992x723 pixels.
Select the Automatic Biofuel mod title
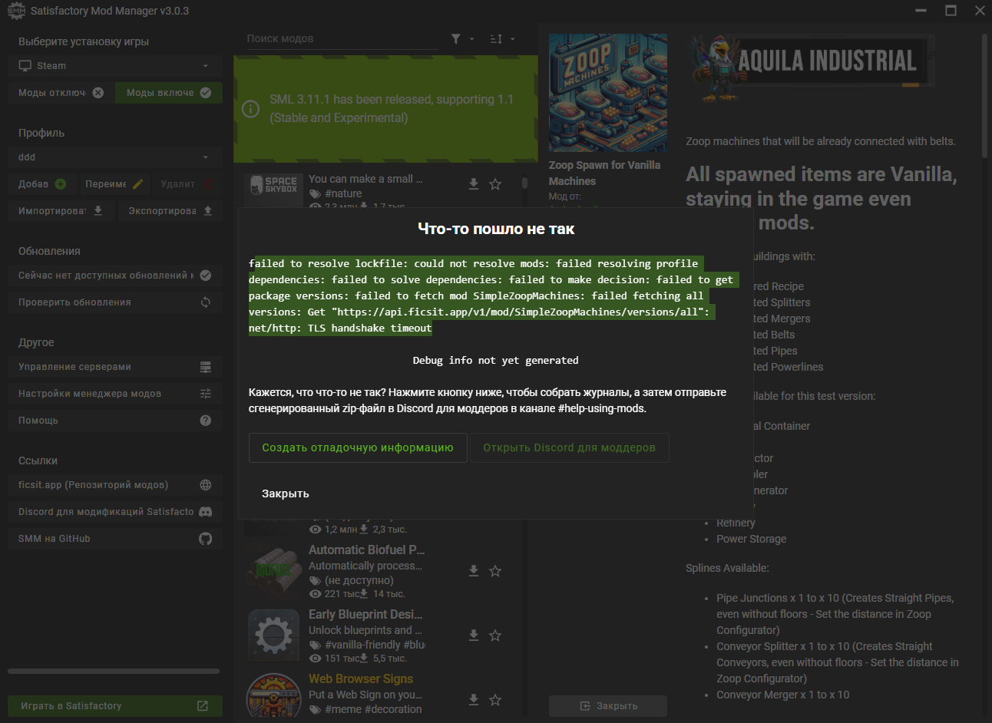tap(367, 550)
